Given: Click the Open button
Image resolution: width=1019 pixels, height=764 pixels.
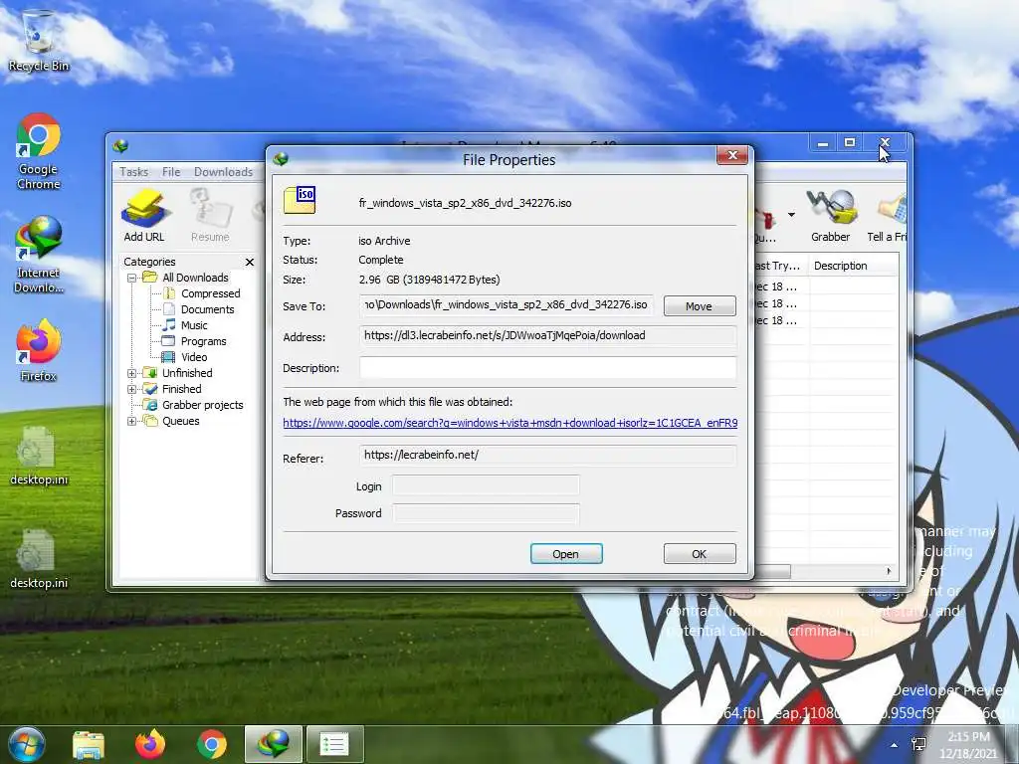Looking at the screenshot, I should coord(566,553).
